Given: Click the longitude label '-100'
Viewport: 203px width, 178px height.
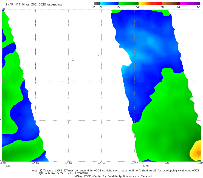Looking at the screenshot, I should pyautogui.click(x=134, y=163).
